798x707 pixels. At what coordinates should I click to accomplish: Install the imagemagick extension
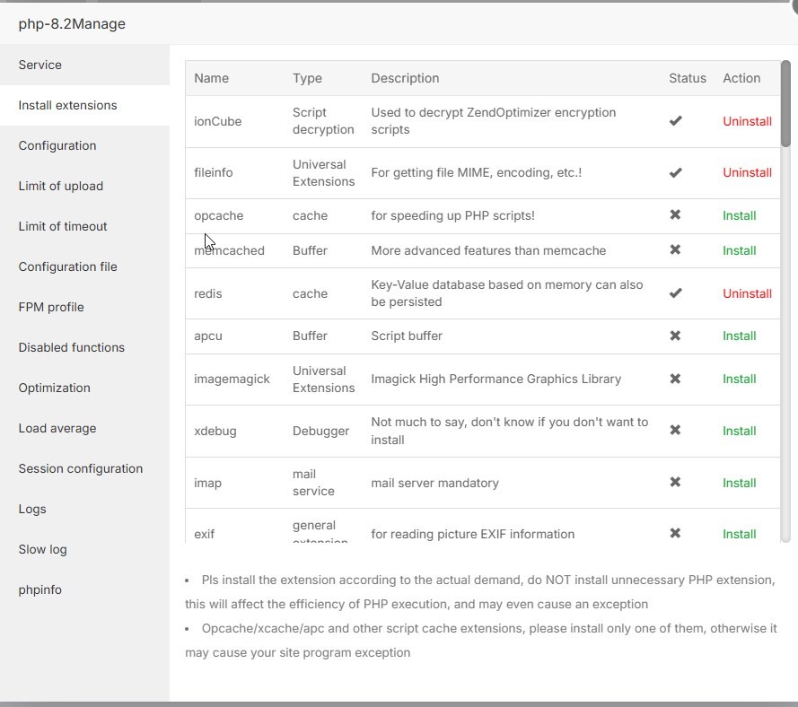739,379
